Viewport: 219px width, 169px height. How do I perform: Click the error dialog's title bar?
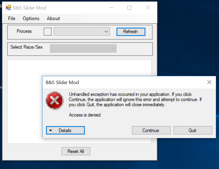(119, 82)
